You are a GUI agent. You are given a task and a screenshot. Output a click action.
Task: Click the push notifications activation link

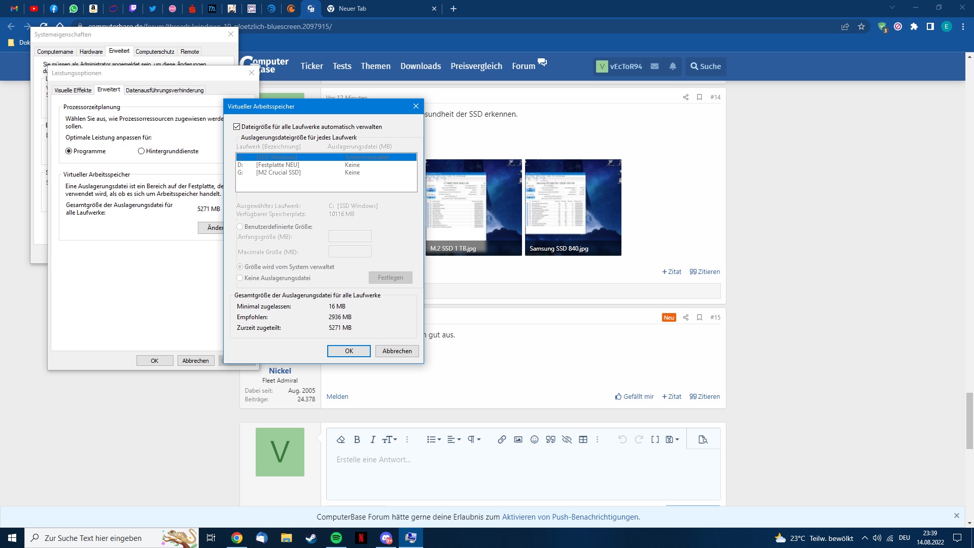571,517
